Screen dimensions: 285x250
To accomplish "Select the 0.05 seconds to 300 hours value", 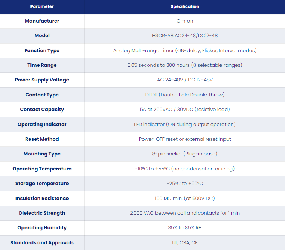I will point(185,65).
